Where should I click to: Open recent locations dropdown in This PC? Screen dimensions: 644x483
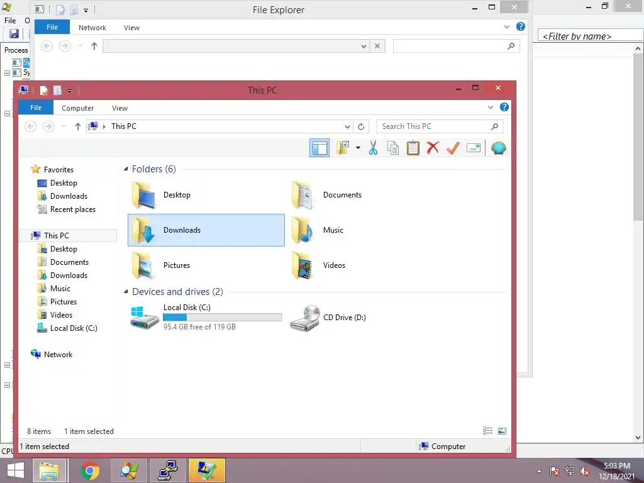click(64, 126)
